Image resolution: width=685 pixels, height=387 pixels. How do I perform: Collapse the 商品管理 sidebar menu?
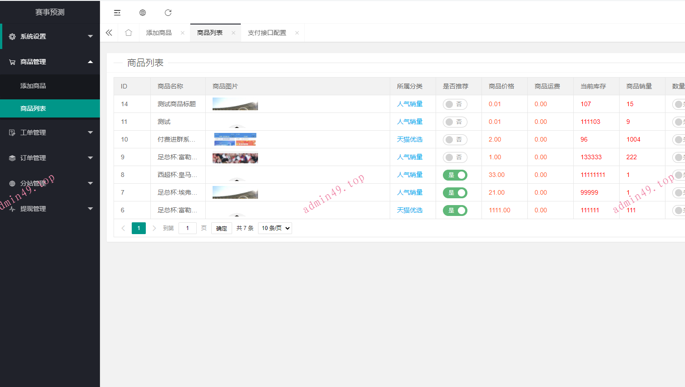click(50, 62)
